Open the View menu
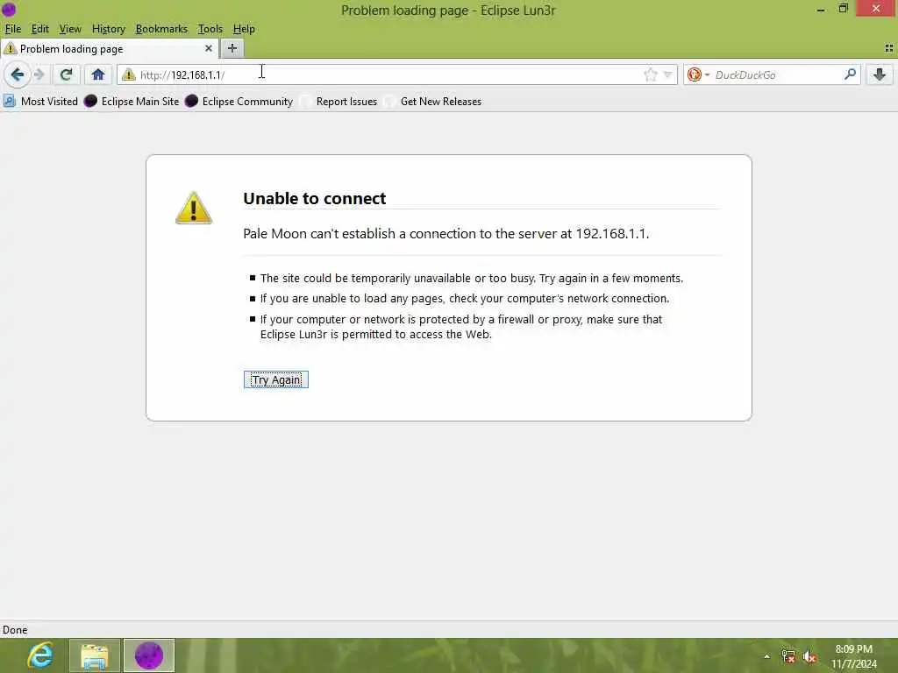The image size is (898, 673). click(70, 29)
